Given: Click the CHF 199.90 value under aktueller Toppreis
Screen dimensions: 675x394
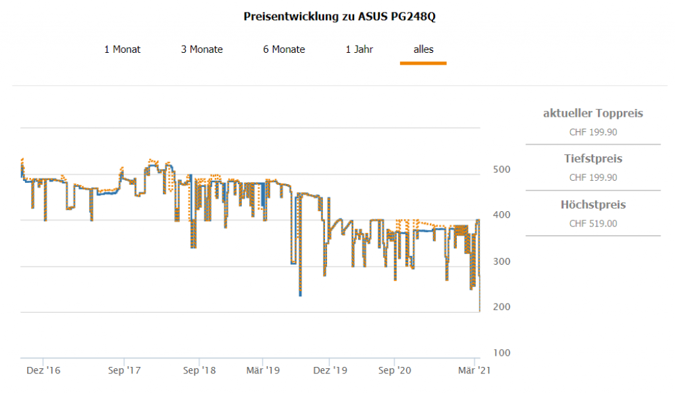Looking at the screenshot, I should 593,132.
